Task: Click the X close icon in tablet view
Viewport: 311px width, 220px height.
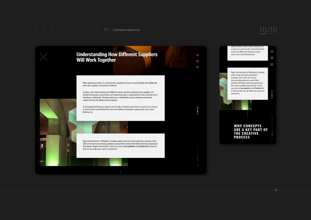Action: 44,57
